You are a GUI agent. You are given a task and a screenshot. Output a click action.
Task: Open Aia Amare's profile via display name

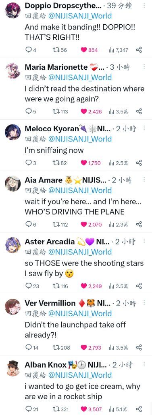[x=44, y=180]
